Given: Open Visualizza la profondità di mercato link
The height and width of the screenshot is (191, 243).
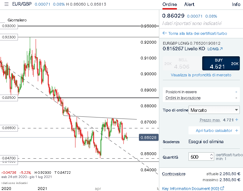Looking at the screenshot, I should (201, 75).
